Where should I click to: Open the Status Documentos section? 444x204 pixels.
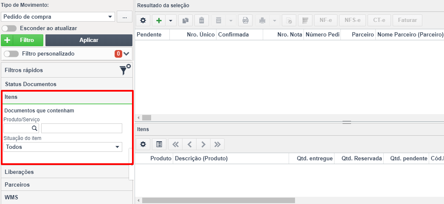[67, 84]
